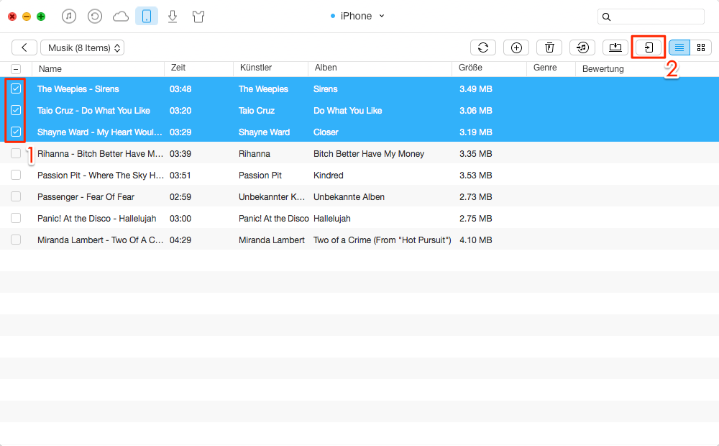Click inside the search field

pos(651,17)
